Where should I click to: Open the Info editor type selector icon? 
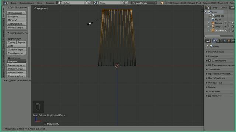click(x=6, y=3)
